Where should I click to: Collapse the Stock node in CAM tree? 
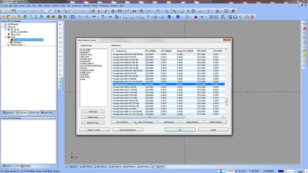(x=5, y=37)
